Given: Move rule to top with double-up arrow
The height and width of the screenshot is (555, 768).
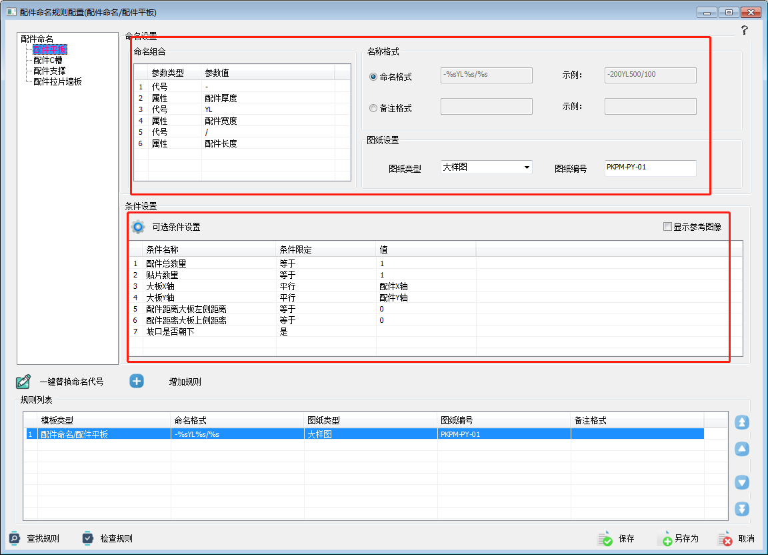Looking at the screenshot, I should coord(742,422).
